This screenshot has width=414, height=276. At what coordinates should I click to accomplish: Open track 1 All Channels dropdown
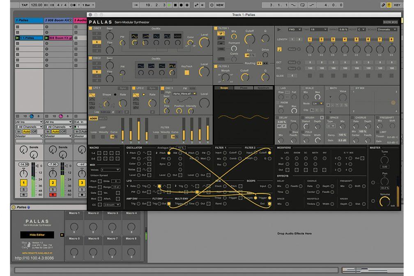29,127
